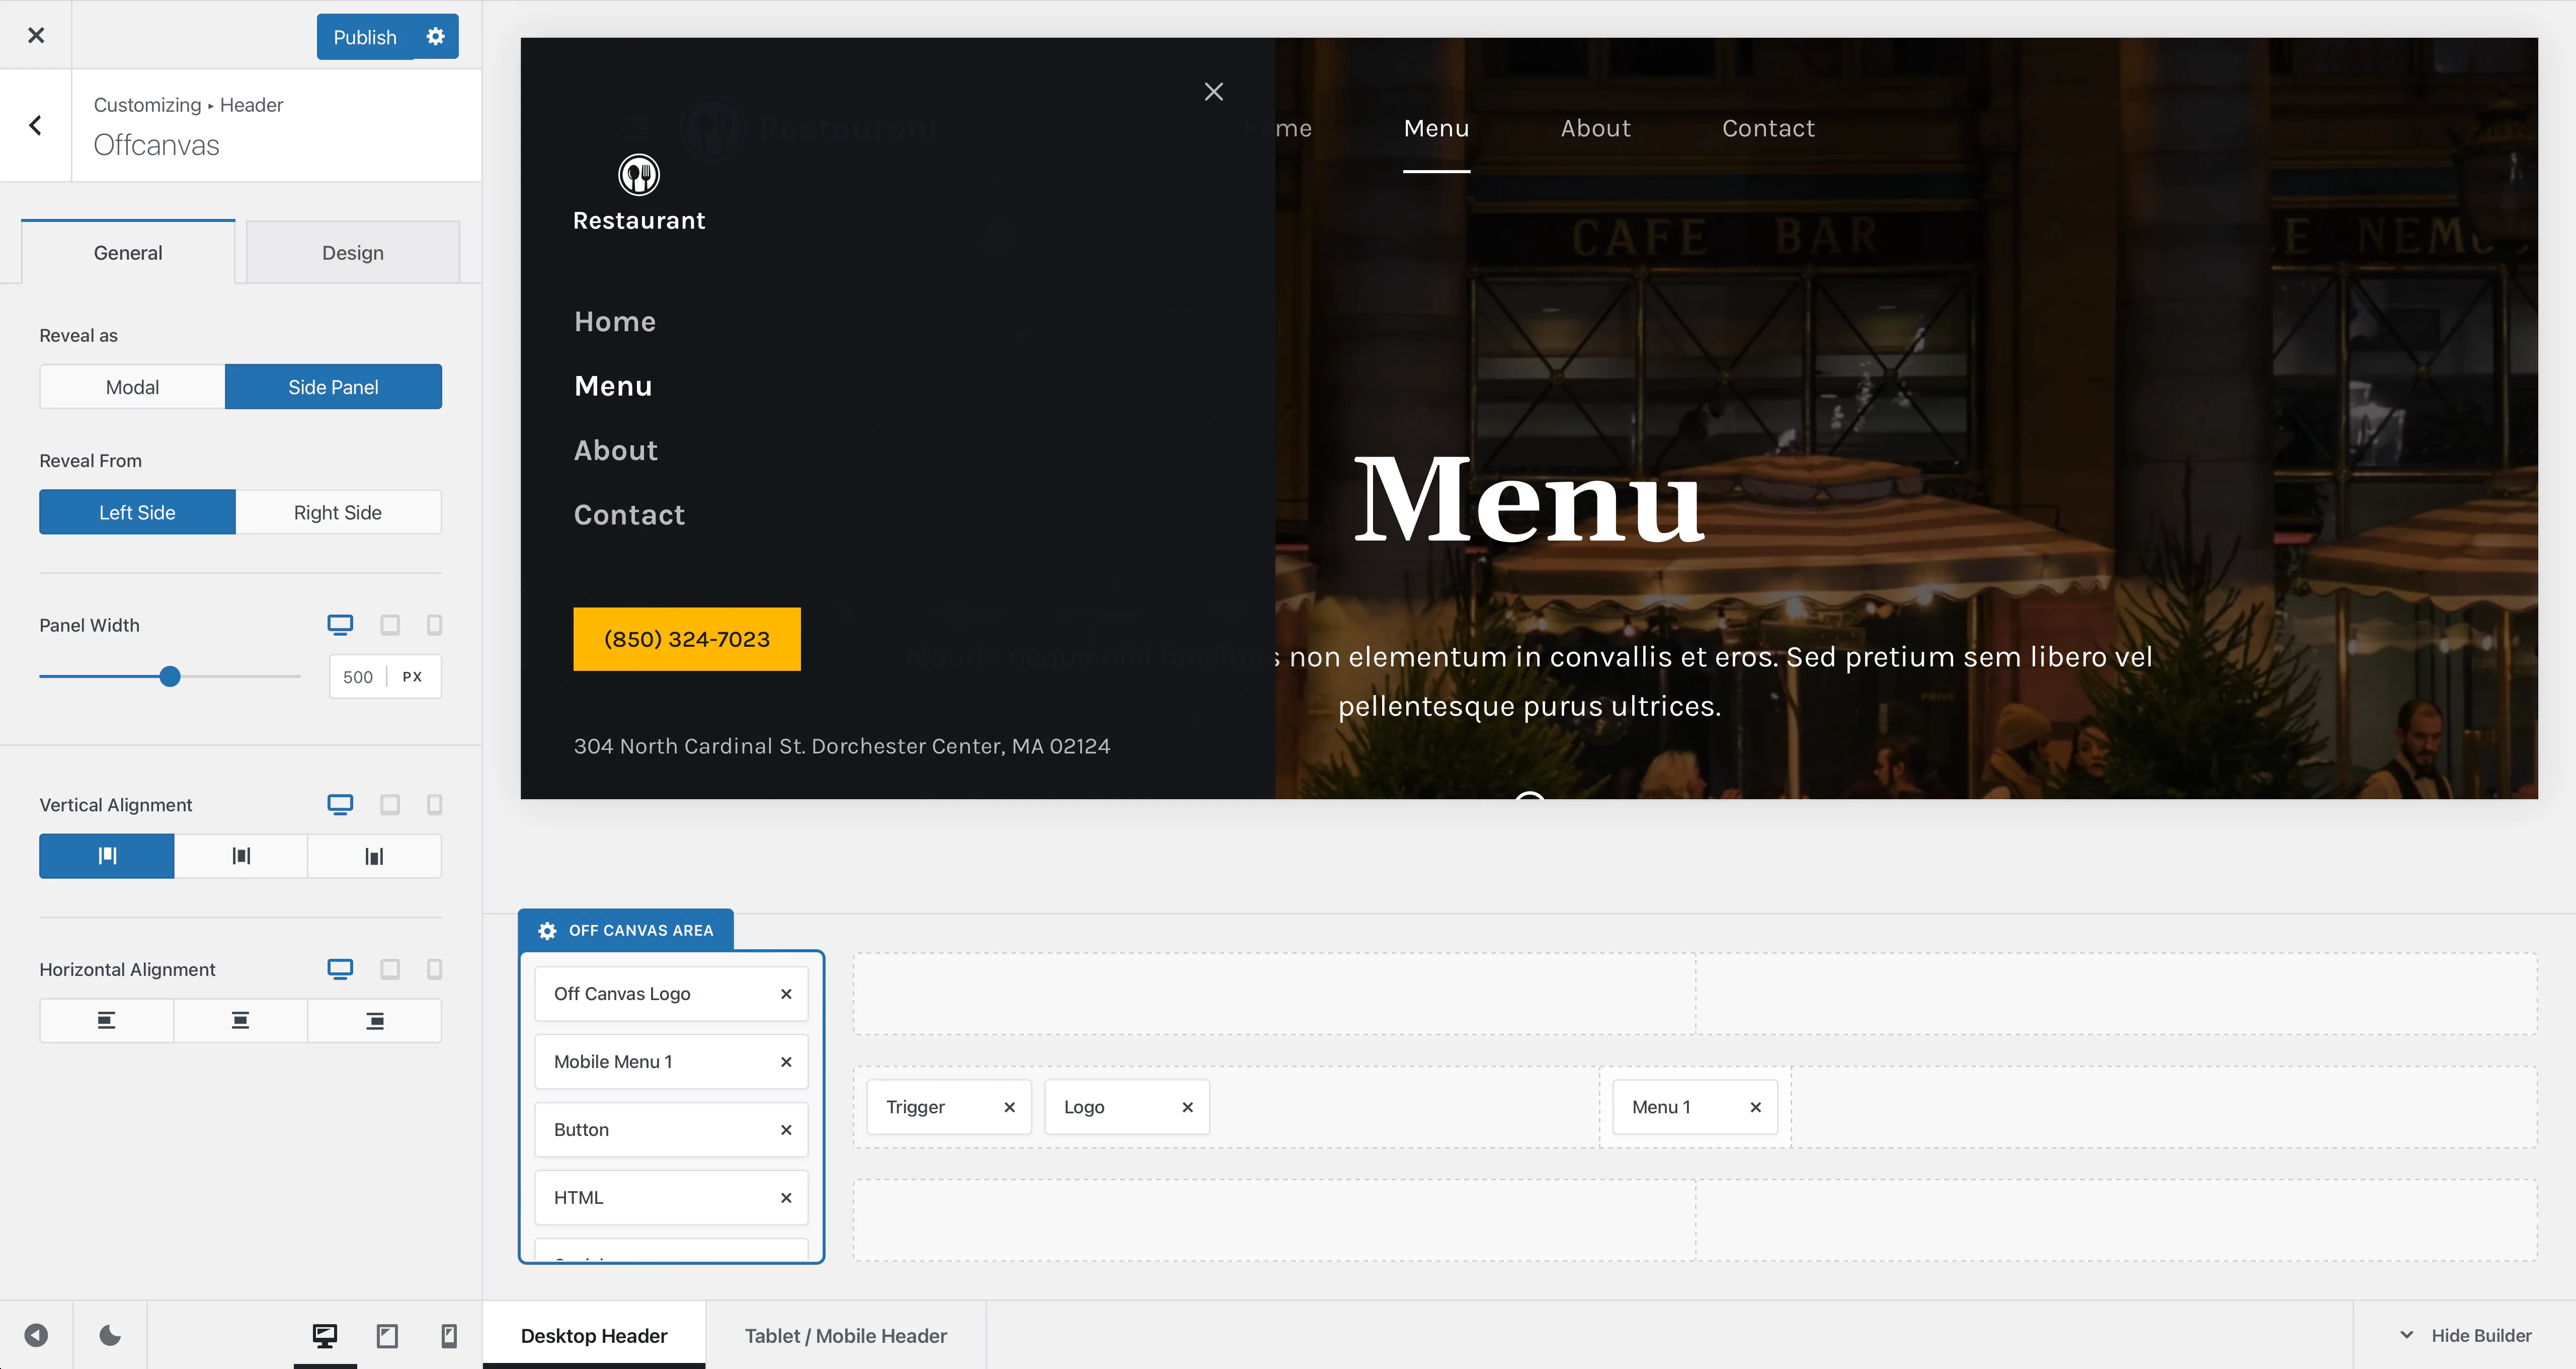Switch to Desktop Header tab
Screen dimensions: 2576x1369
point(594,1335)
